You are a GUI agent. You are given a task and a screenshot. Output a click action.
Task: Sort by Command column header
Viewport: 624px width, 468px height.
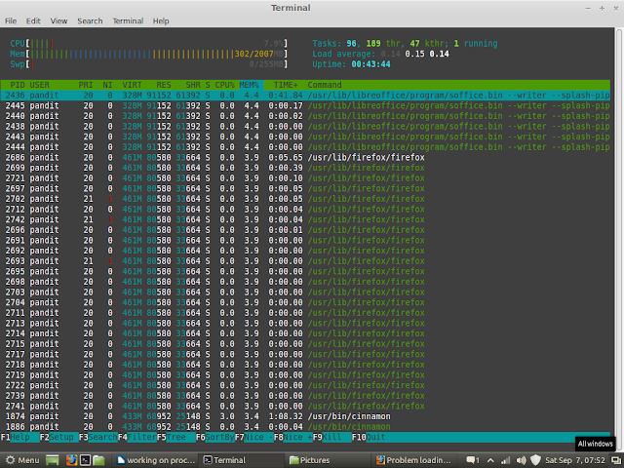[325, 85]
